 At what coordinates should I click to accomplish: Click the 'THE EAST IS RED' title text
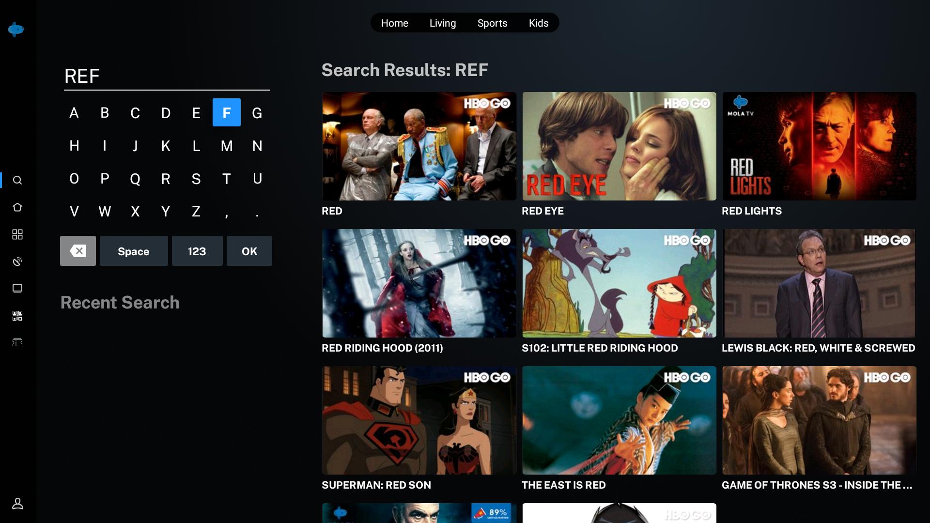pos(564,485)
